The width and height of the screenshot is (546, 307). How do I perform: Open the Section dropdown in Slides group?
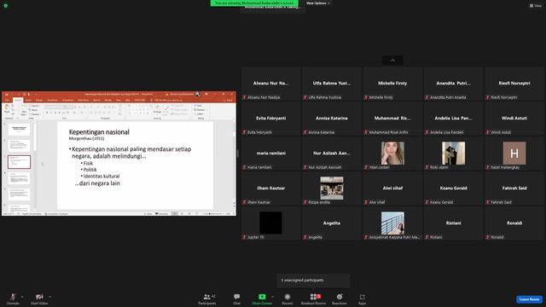35,114
